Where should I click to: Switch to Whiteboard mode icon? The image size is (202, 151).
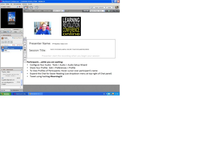(26, 8)
